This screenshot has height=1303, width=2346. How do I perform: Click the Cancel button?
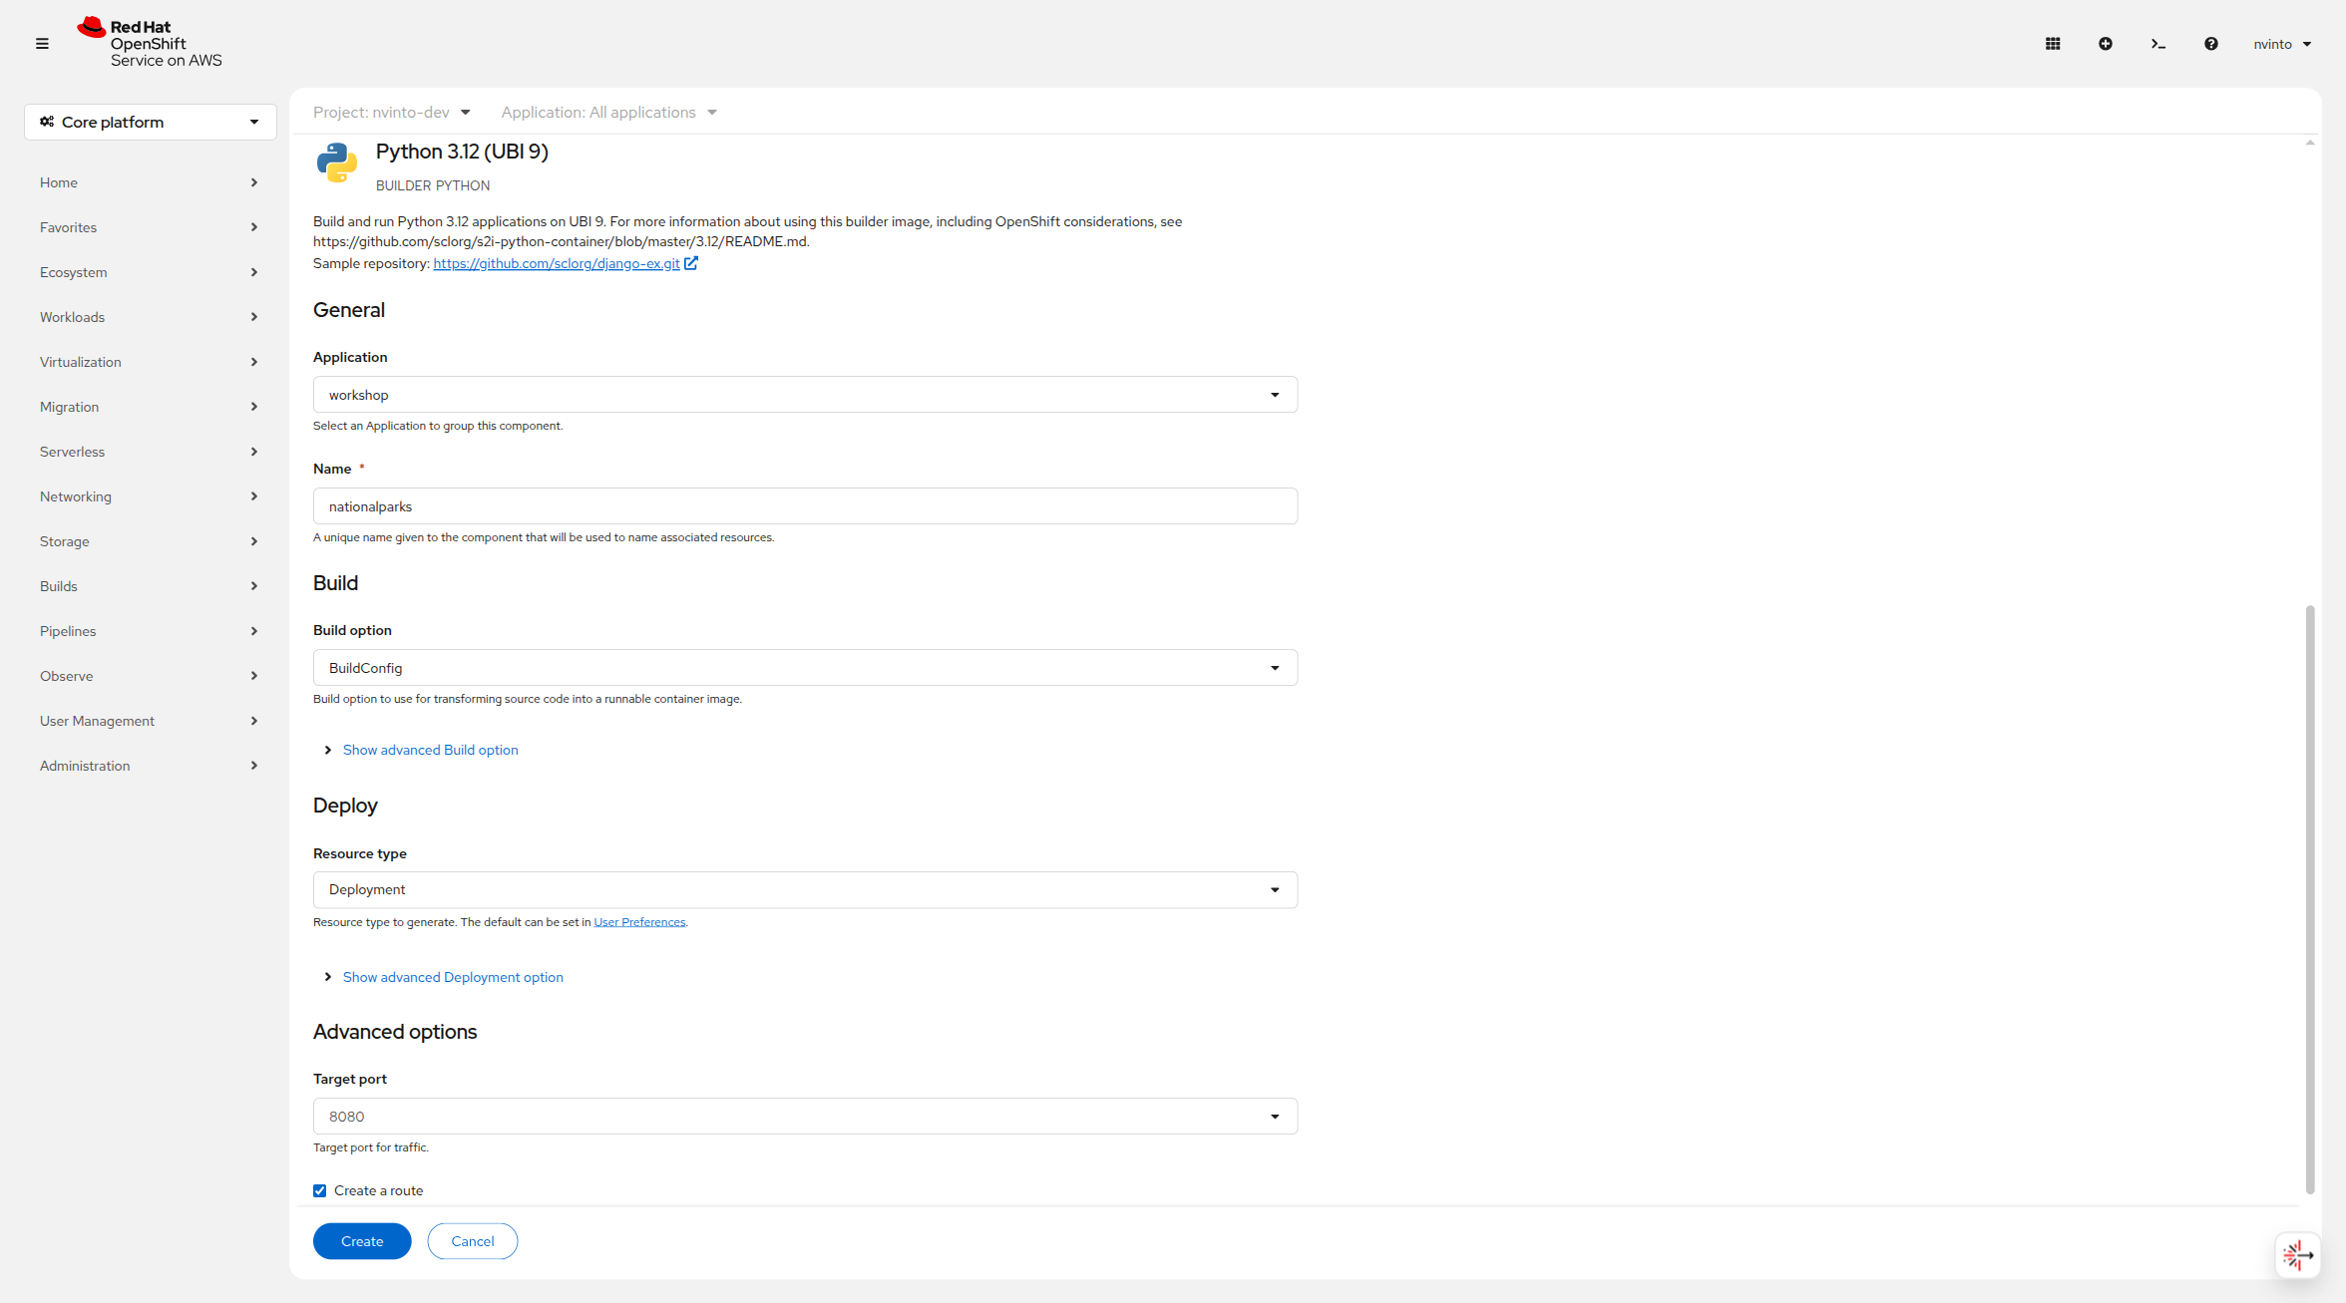473,1241
